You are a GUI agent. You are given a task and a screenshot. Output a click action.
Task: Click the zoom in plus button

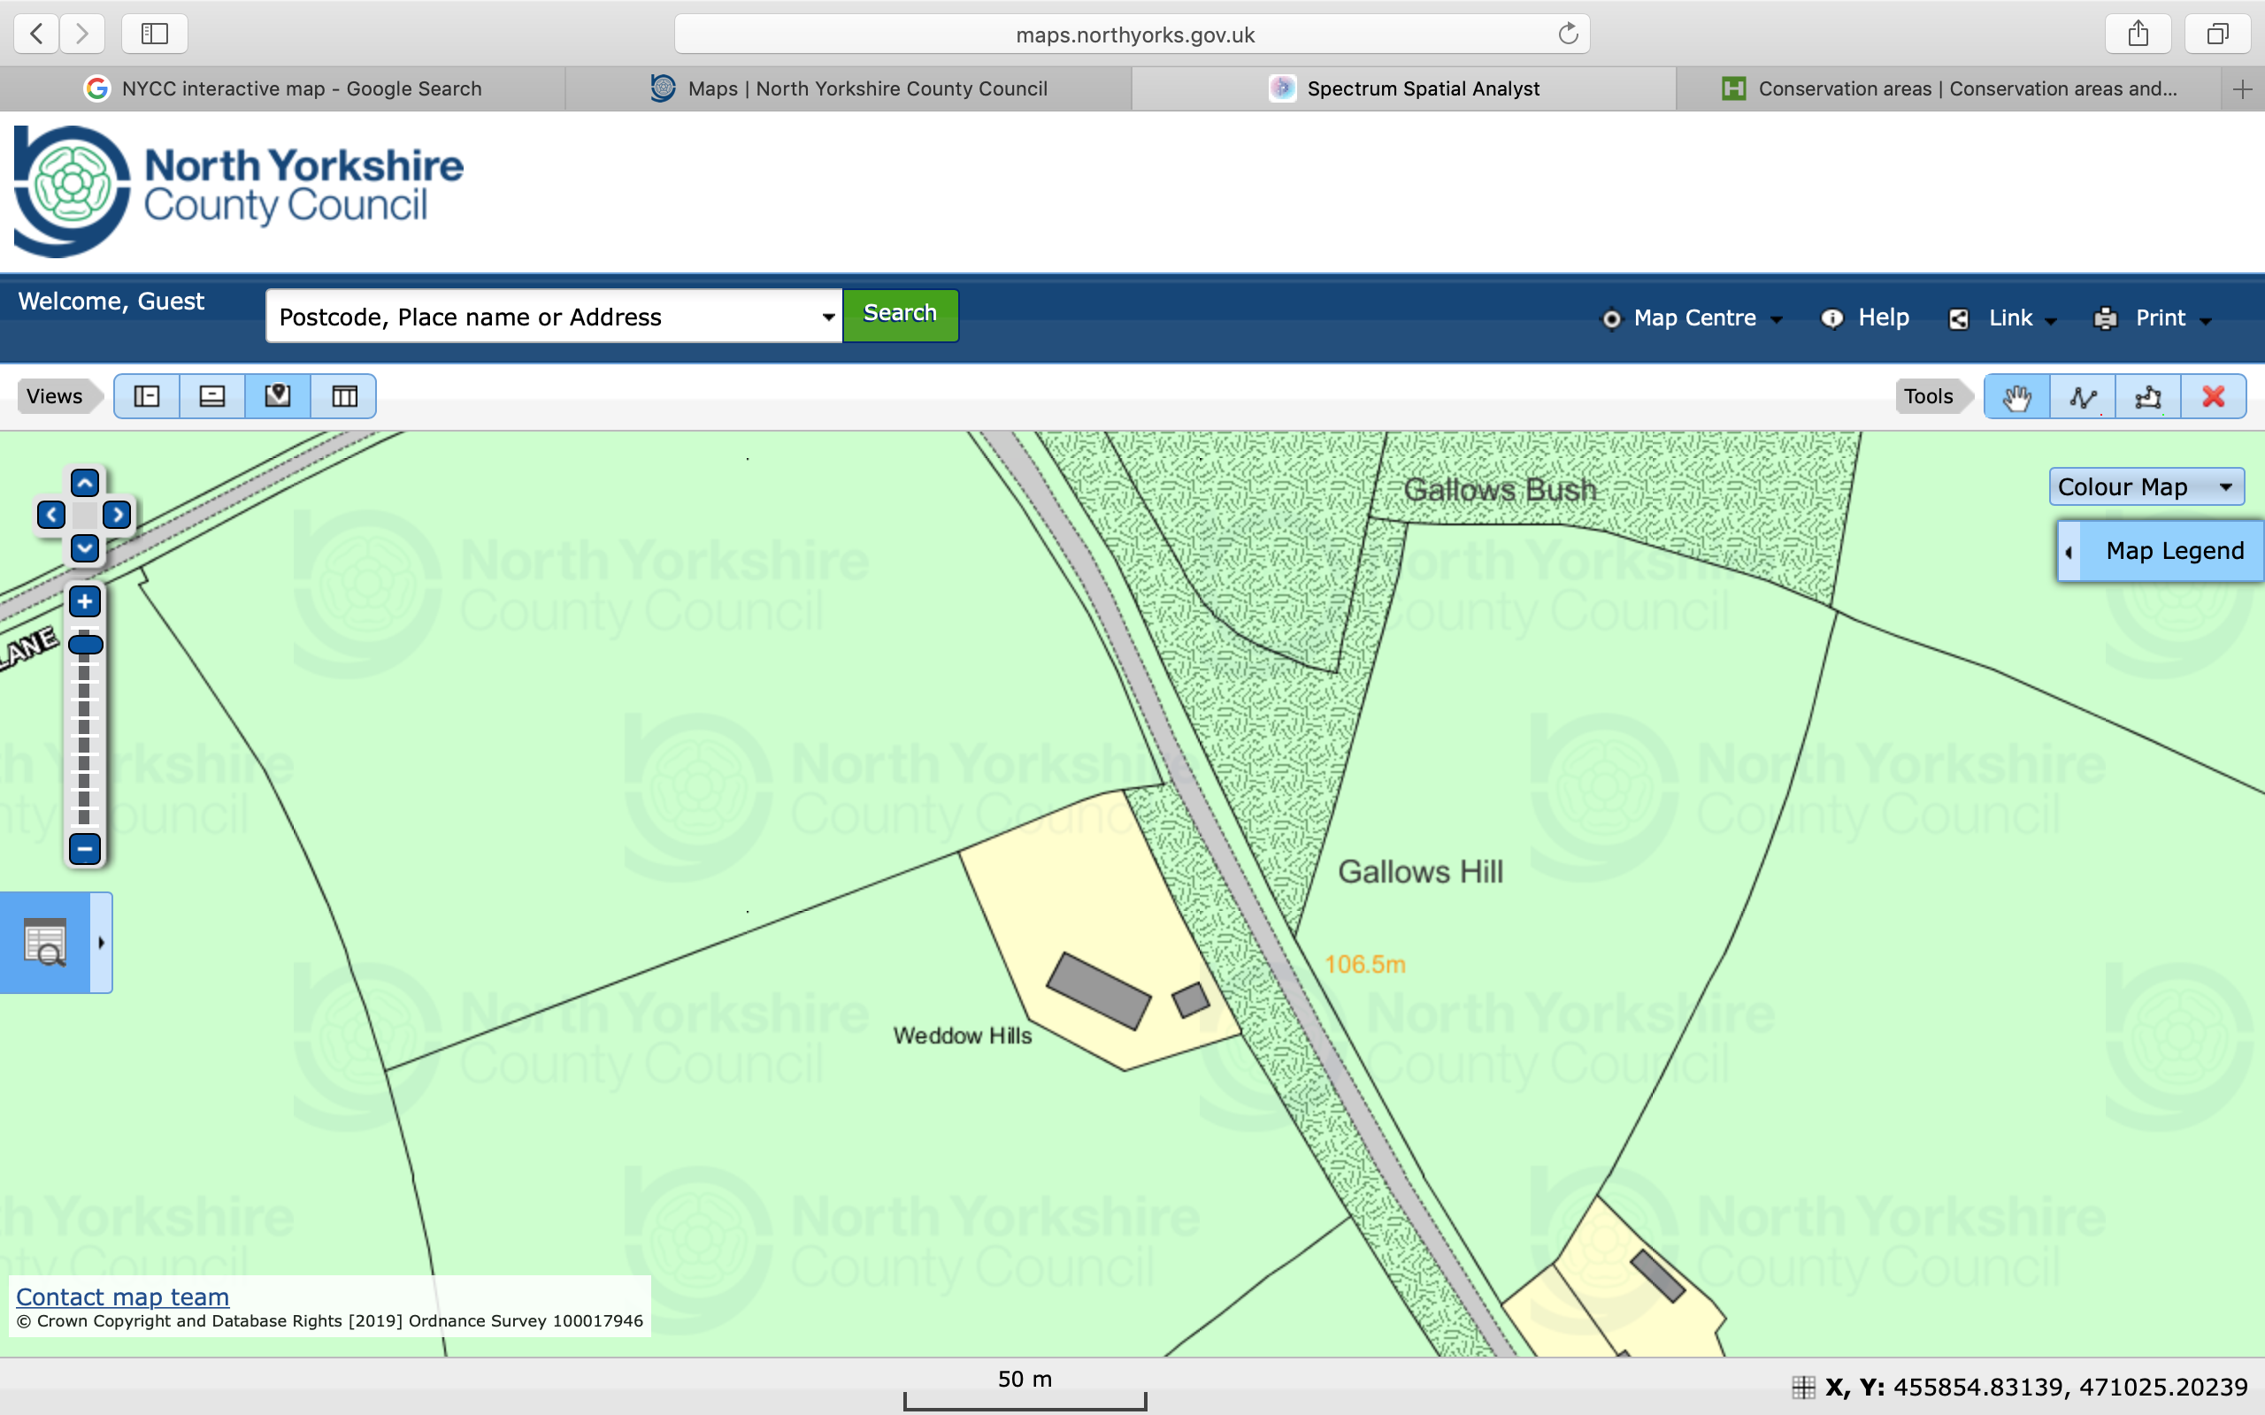pyautogui.click(x=84, y=601)
